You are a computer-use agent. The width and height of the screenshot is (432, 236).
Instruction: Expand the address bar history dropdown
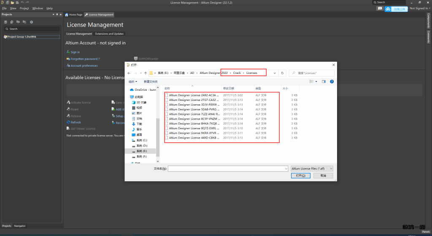[275, 73]
